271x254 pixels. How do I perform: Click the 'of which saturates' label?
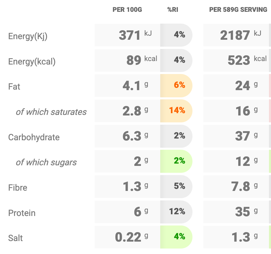click(51, 112)
